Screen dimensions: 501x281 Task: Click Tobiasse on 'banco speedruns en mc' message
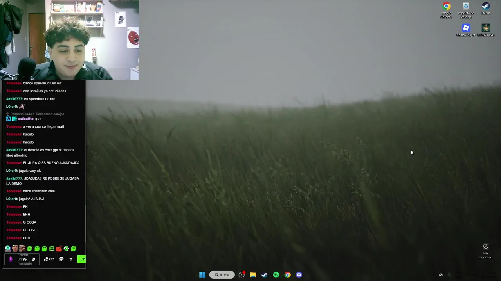click(x=14, y=83)
